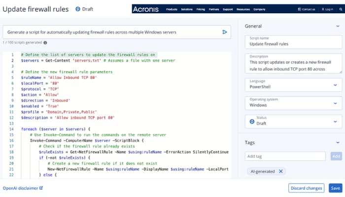
Task: Click the '$localPort' line in the editor
Action: 40,83
